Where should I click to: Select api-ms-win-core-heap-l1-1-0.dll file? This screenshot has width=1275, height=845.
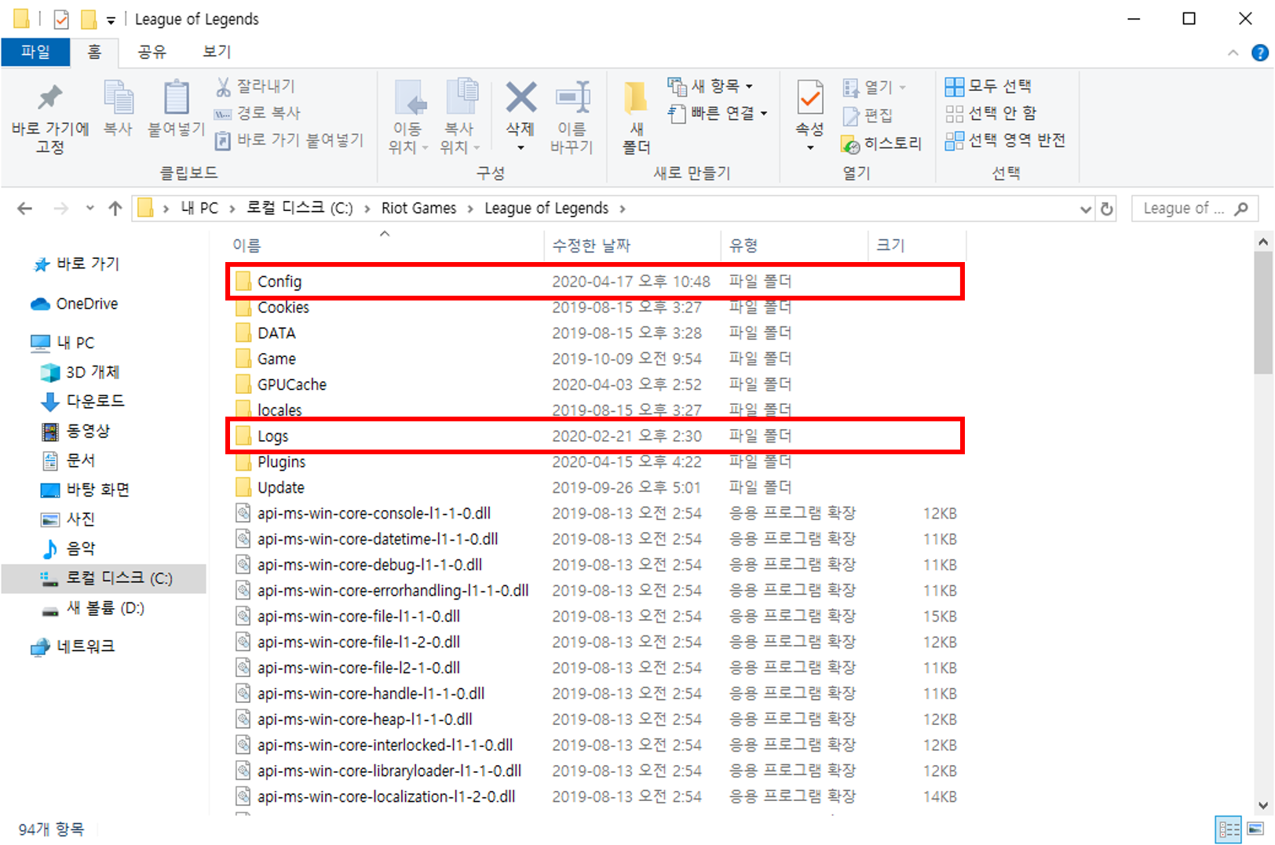coord(595,719)
